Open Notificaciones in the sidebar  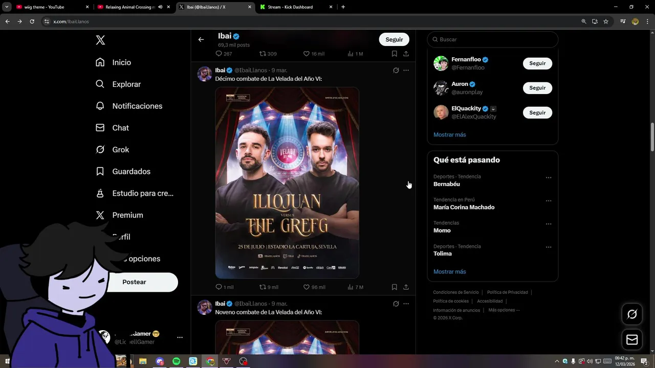[129, 106]
